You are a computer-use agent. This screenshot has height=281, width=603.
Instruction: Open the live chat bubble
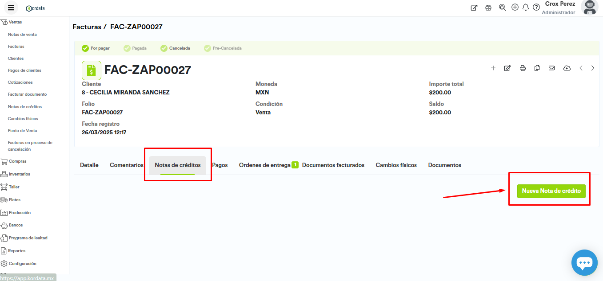[584, 262]
